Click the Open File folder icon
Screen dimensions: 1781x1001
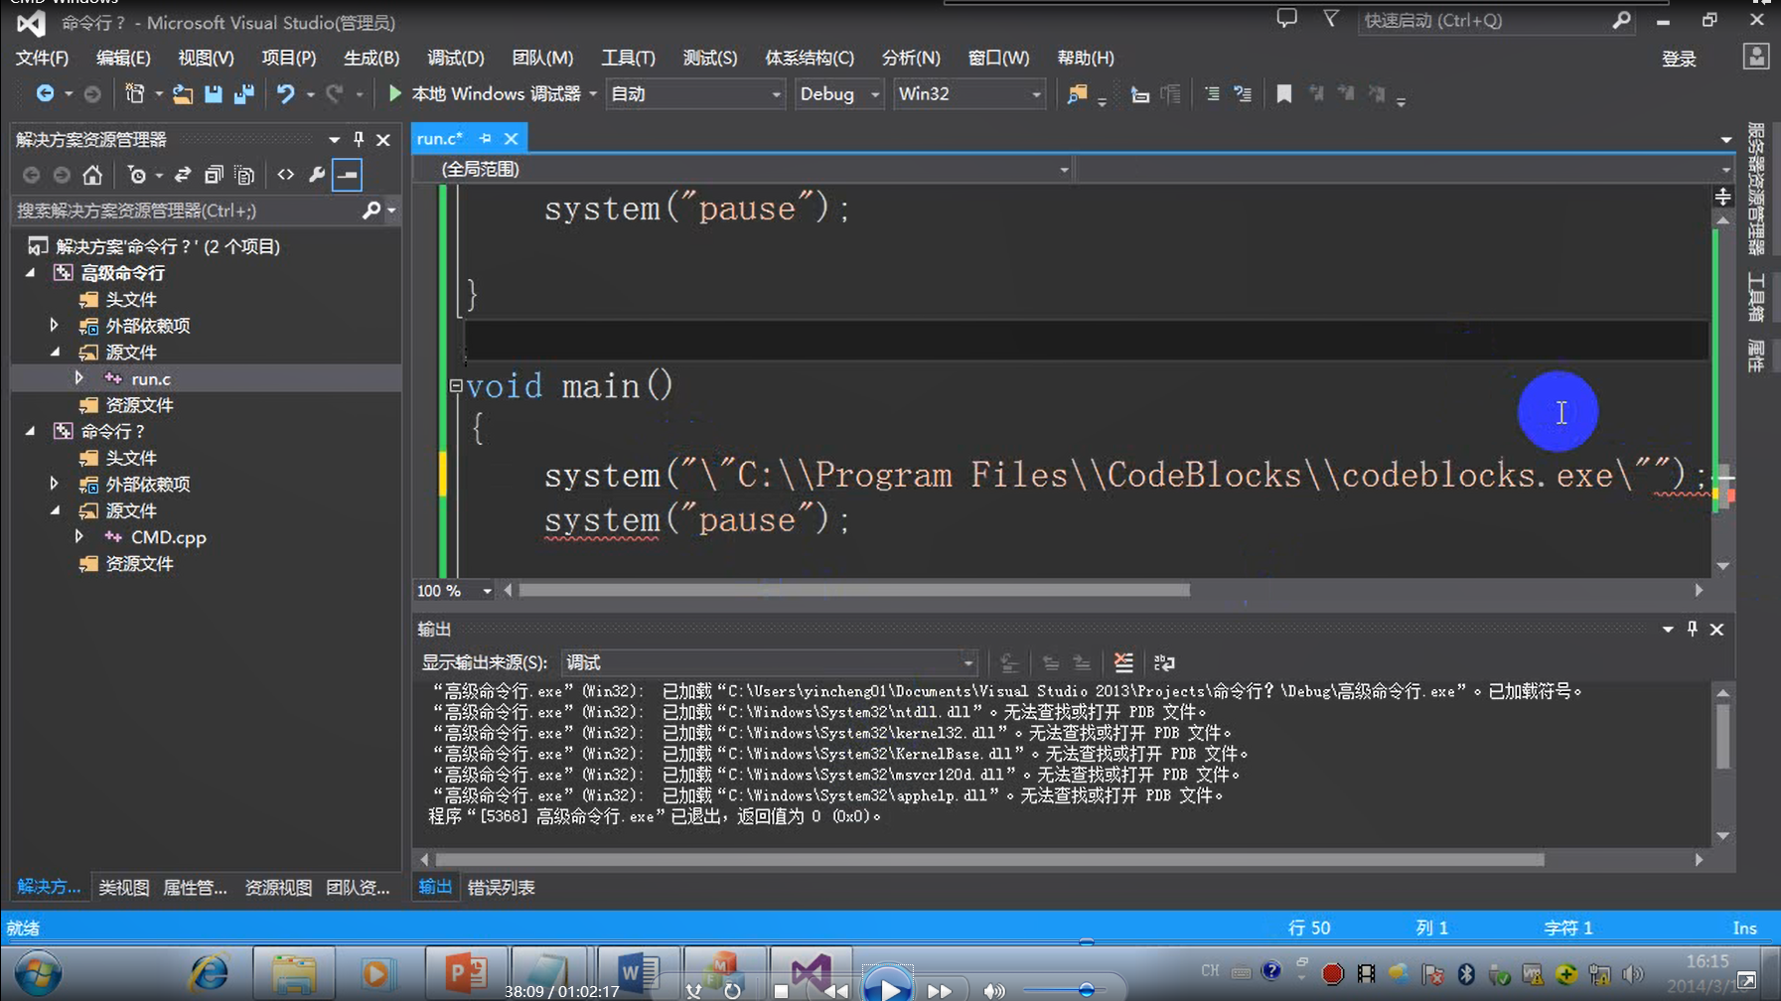[x=182, y=93]
